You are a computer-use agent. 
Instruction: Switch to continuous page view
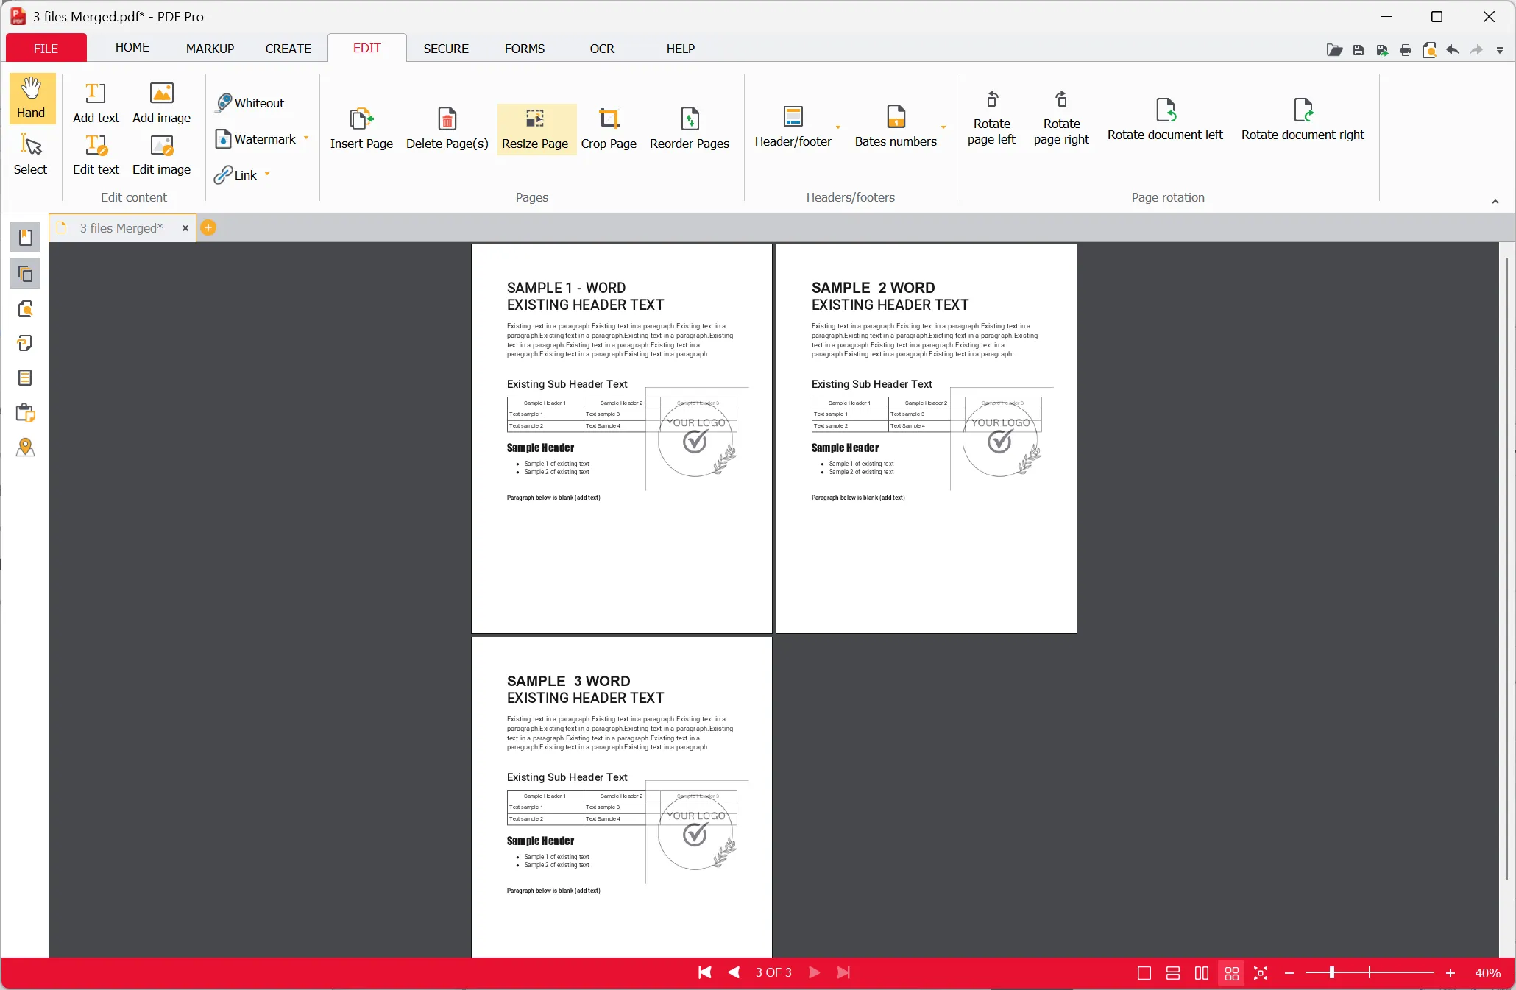1173,973
